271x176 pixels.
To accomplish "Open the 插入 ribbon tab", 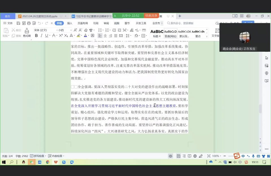I will [70, 23].
